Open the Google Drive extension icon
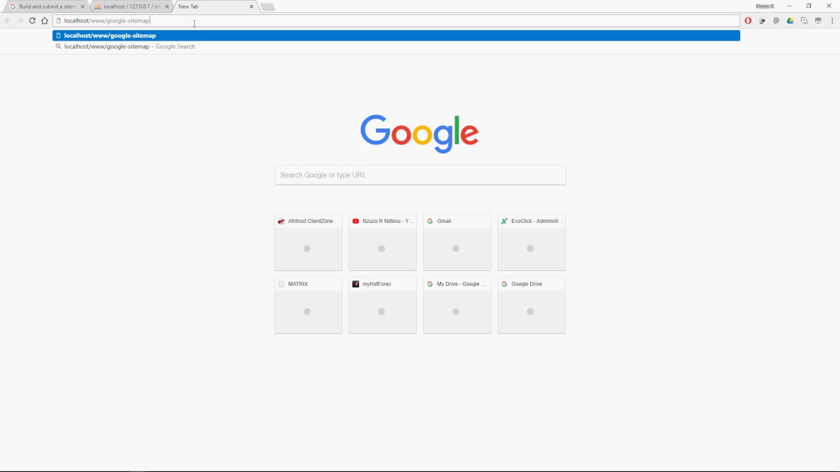This screenshot has height=472, width=840. pos(790,21)
